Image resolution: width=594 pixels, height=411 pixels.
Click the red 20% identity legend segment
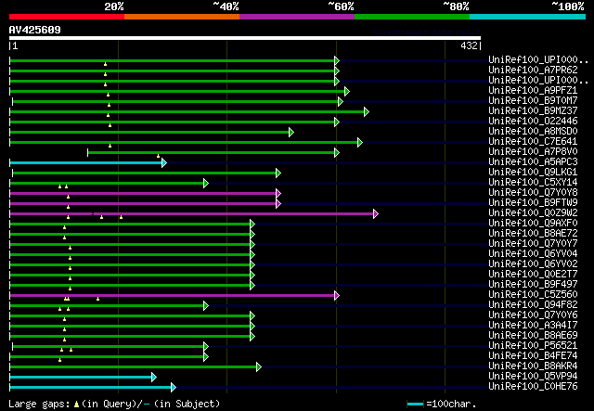[67, 17]
